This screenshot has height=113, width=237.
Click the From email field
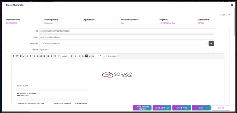(x=126, y=37)
